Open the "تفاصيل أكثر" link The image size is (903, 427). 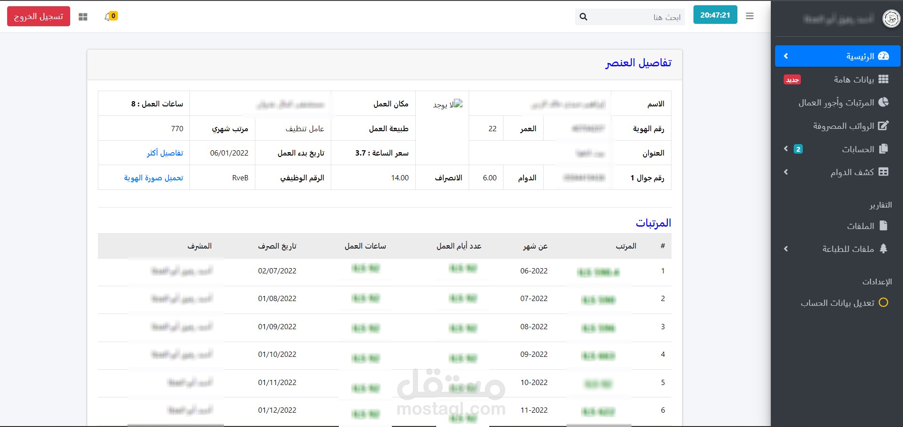(165, 153)
